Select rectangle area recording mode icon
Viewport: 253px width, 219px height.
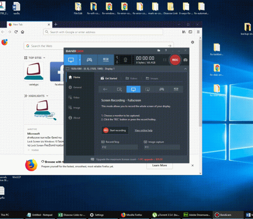119,89
